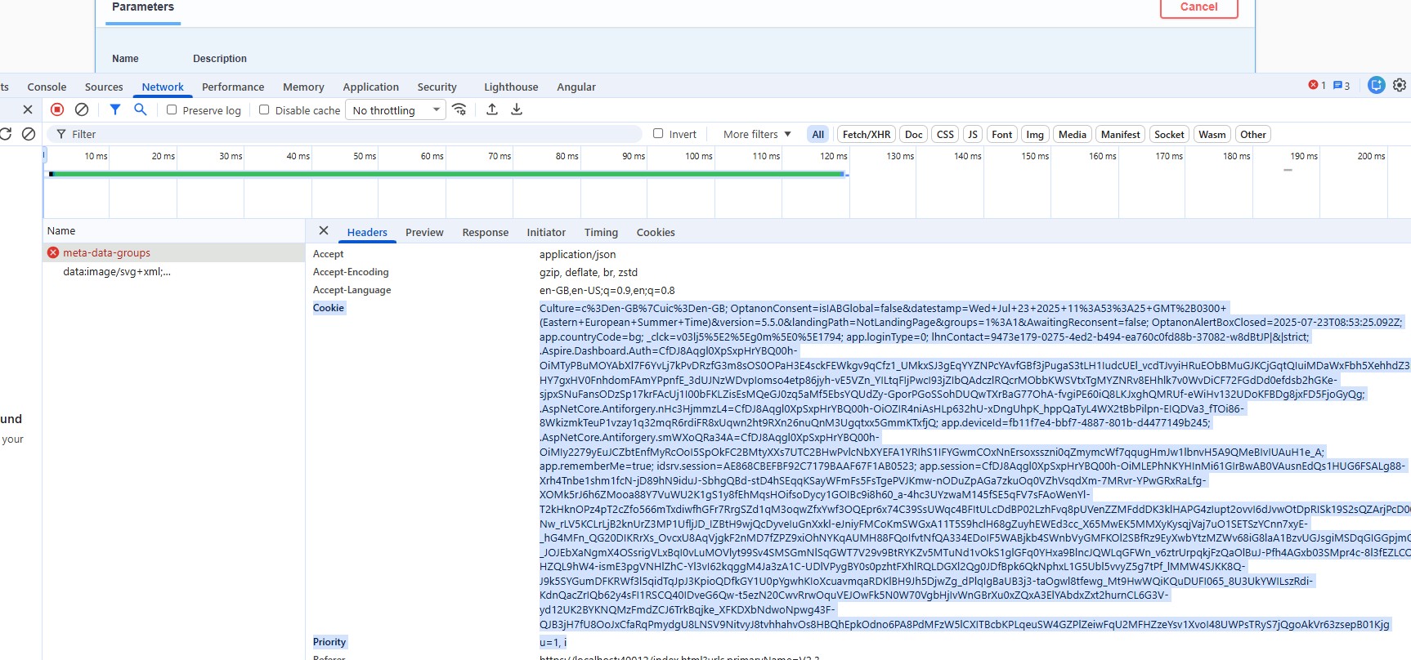Filter requests by Fetch/XHR type

point(867,134)
